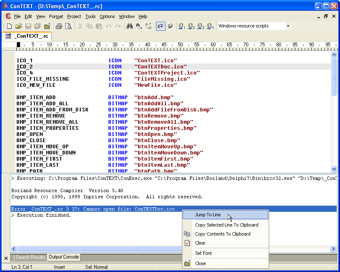Click editor vertical scrollbar down arrow
This screenshot has height=272, width=340.
[x=334, y=169]
